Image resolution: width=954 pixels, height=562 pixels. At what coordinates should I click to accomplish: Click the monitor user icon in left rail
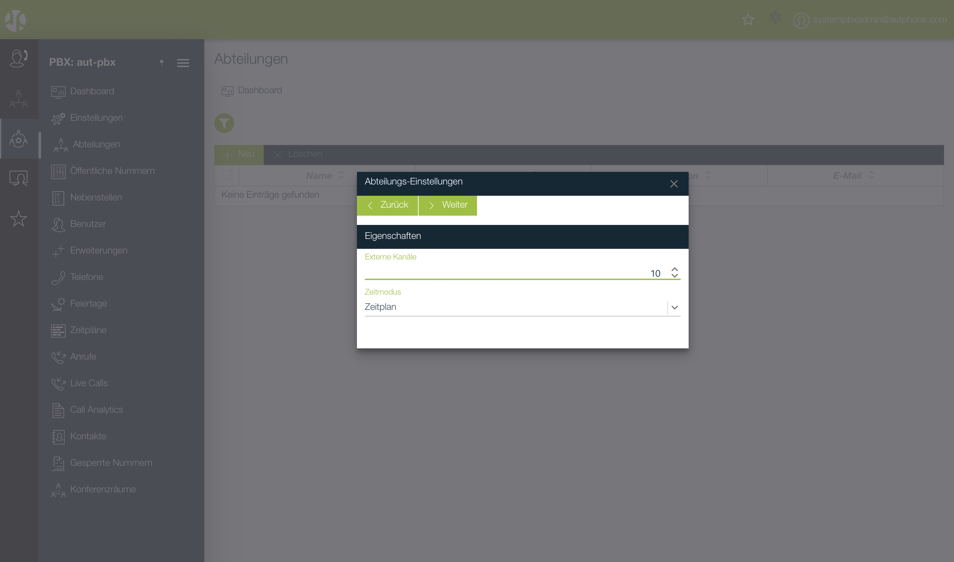click(19, 178)
